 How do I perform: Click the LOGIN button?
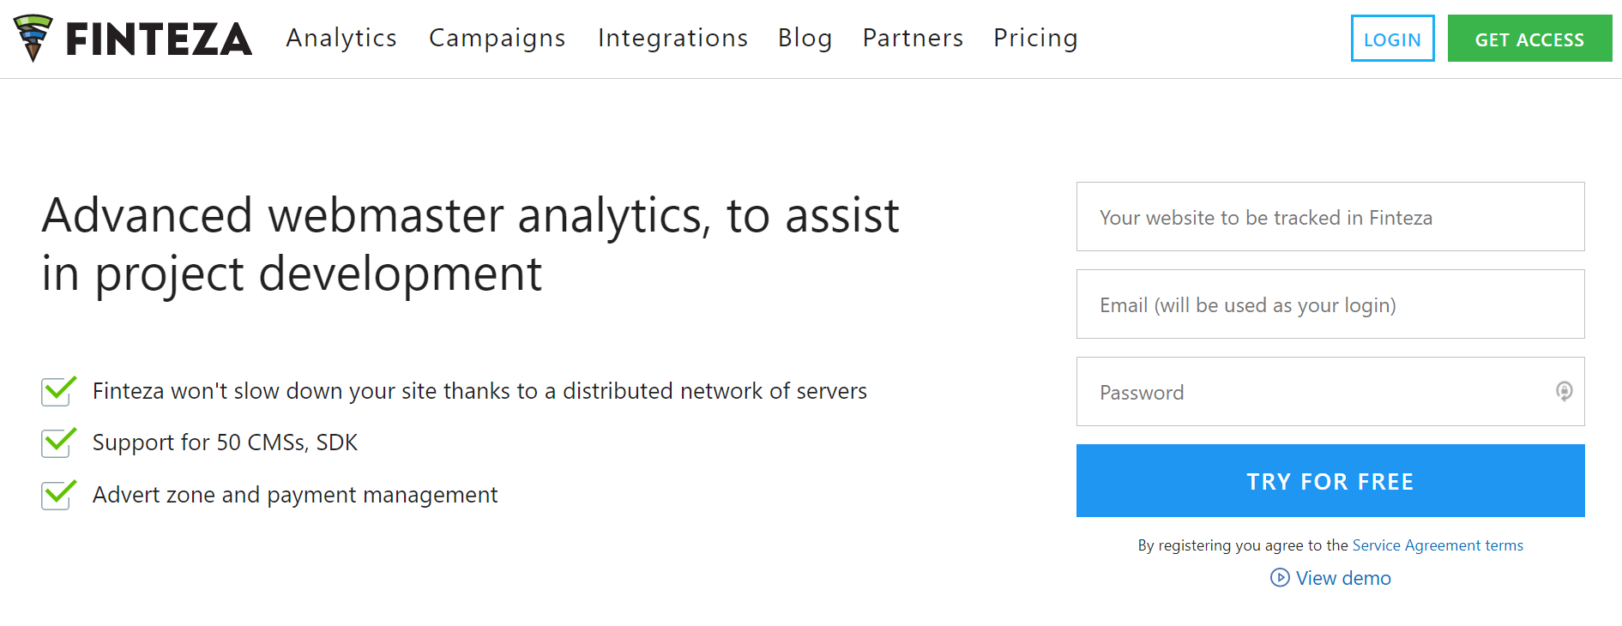click(1393, 39)
